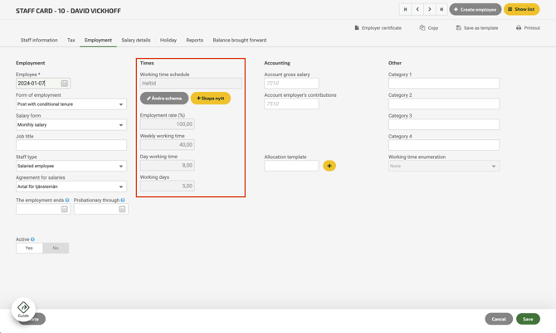Image resolution: width=556 pixels, height=333 pixels.
Task: Click the Skapa nytt button
Action: [x=211, y=99]
